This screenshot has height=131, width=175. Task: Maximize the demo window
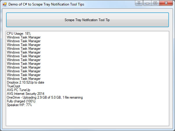(155, 3)
